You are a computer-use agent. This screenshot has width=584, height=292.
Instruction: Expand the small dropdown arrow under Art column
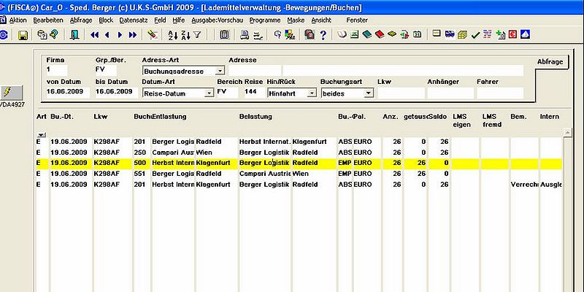42,134
